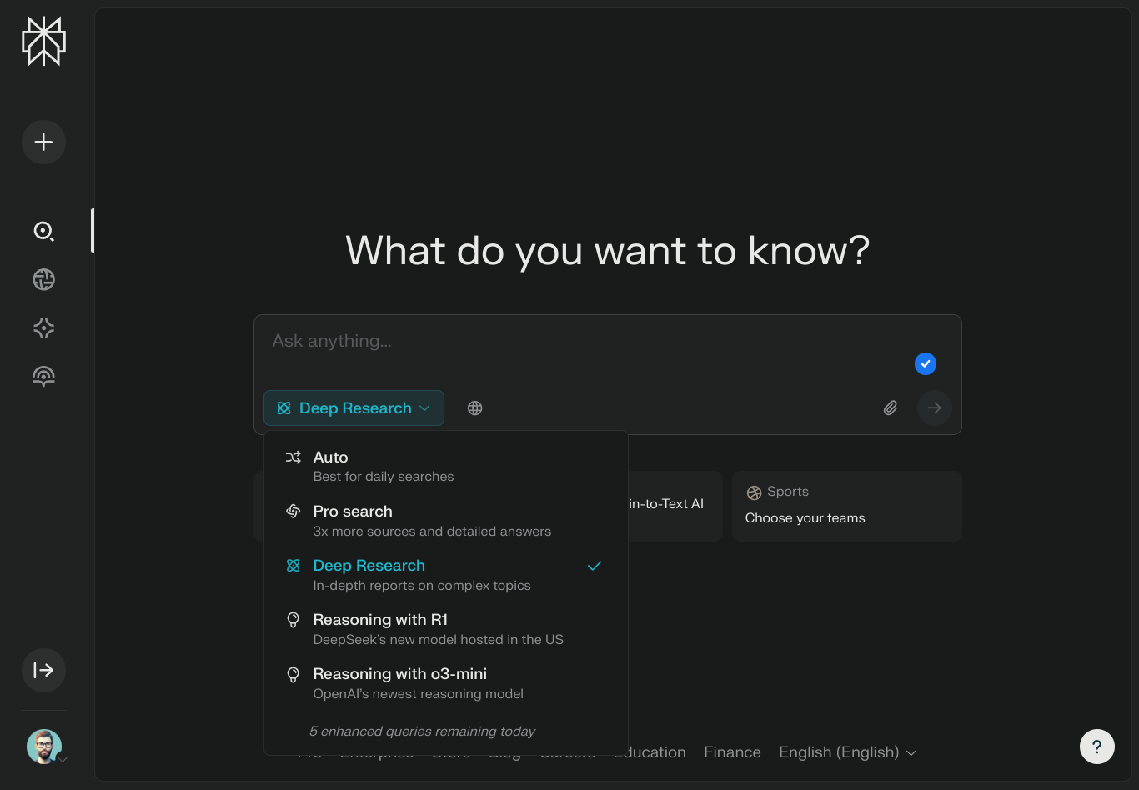The width and height of the screenshot is (1139, 790).
Task: Click '5 enhanced queries remaining today' text
Action: (422, 731)
